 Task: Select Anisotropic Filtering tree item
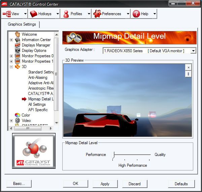[41, 88]
